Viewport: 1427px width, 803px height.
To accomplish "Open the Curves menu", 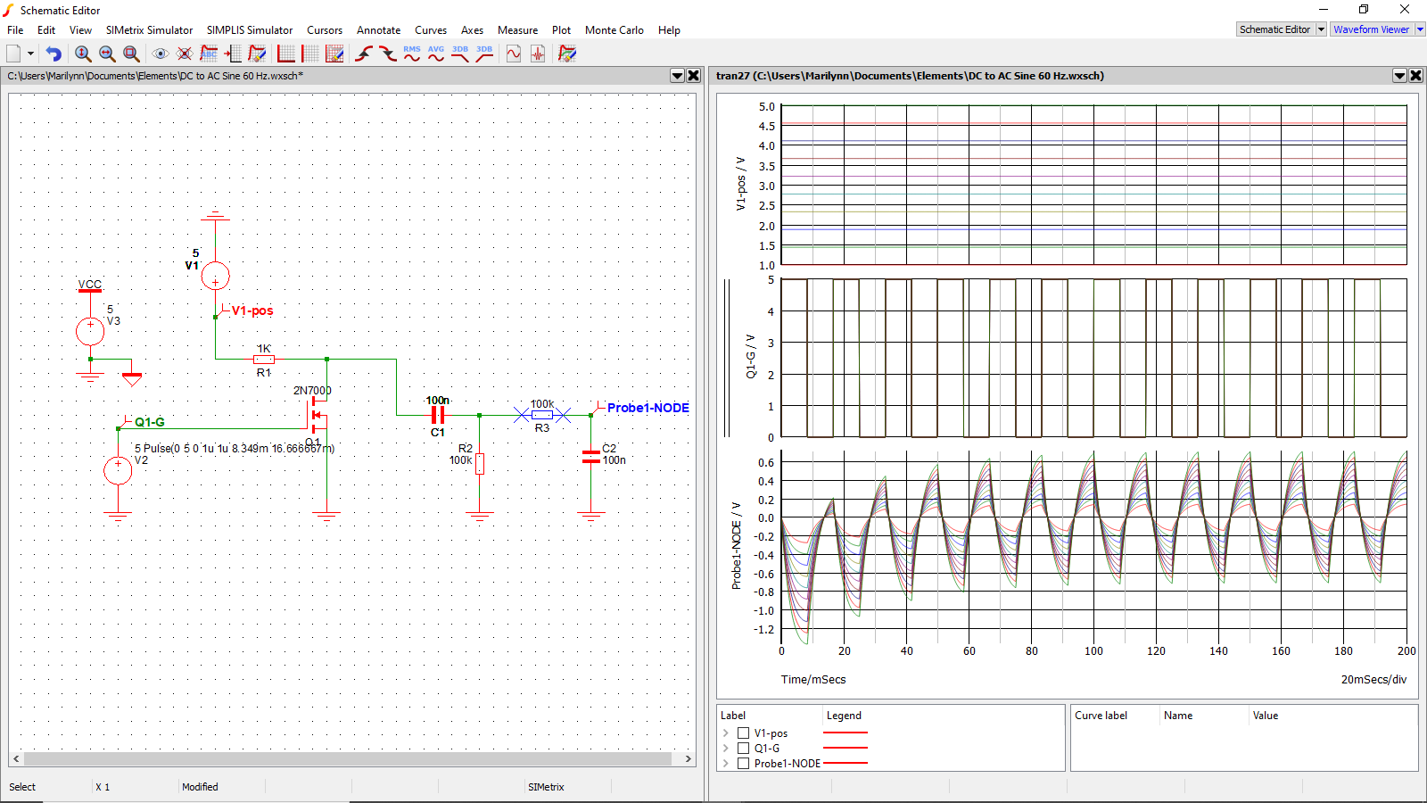I will coord(431,30).
